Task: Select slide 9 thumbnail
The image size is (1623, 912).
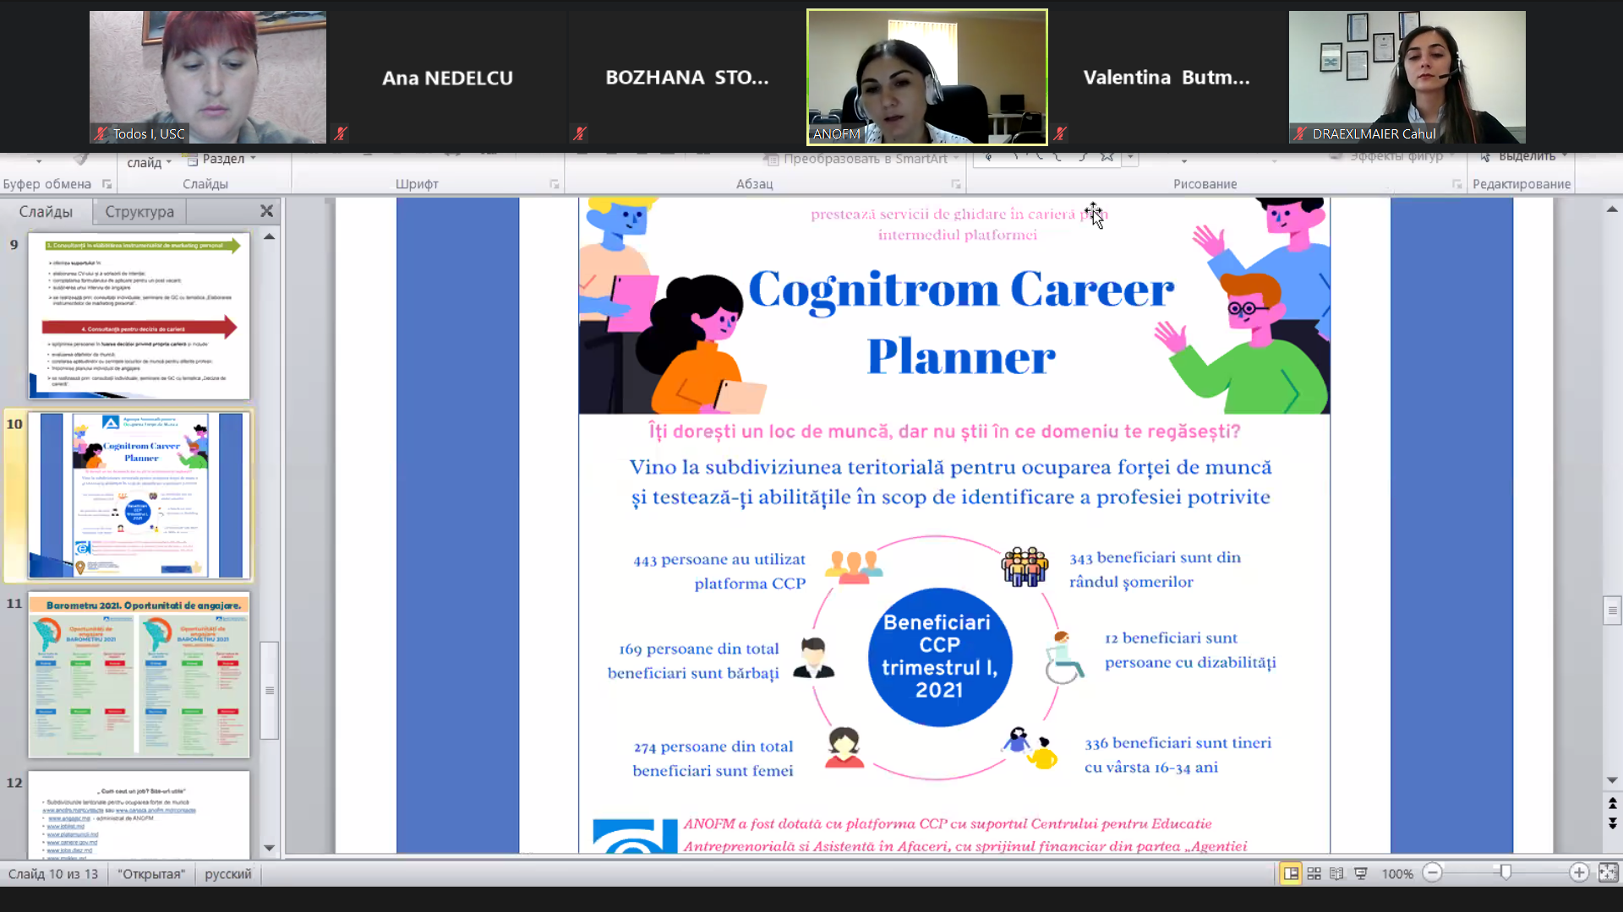Action: pos(139,316)
